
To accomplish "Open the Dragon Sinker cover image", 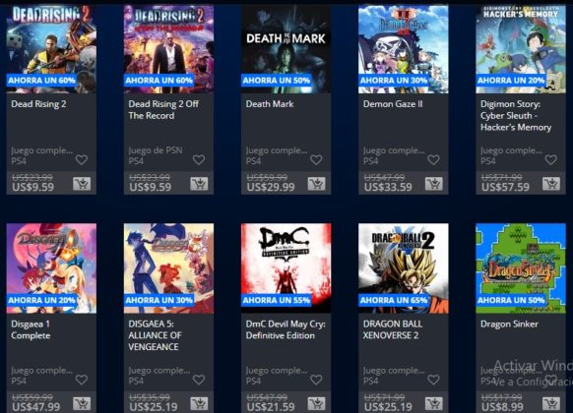I will pos(521,268).
